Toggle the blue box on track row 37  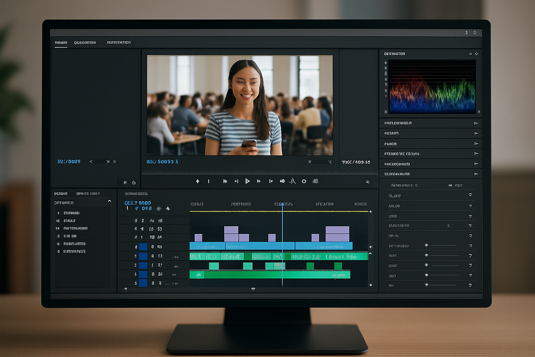tap(143, 265)
